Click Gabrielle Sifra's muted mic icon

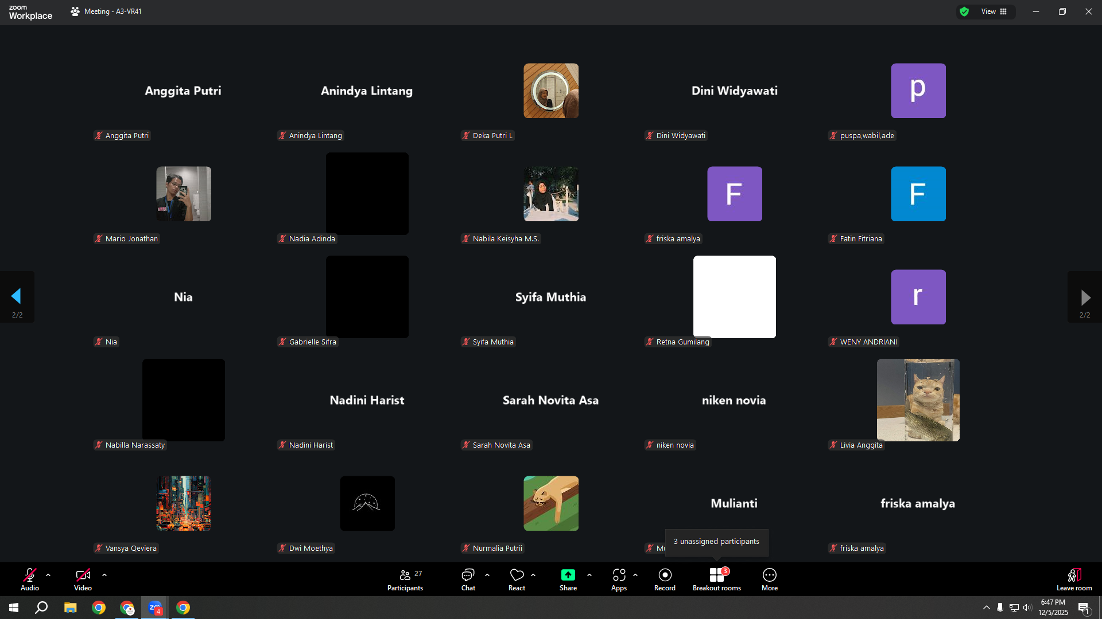pos(282,342)
